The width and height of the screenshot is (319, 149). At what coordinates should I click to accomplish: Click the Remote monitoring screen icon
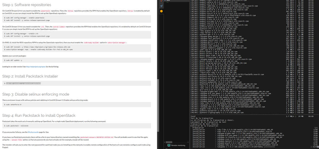pyautogui.click(x=169, y=145)
